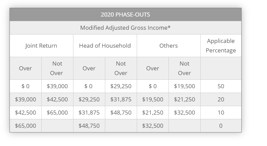267x146 pixels.
Task: Select the $39,000 cell in the first data row
Action: (x=58, y=86)
